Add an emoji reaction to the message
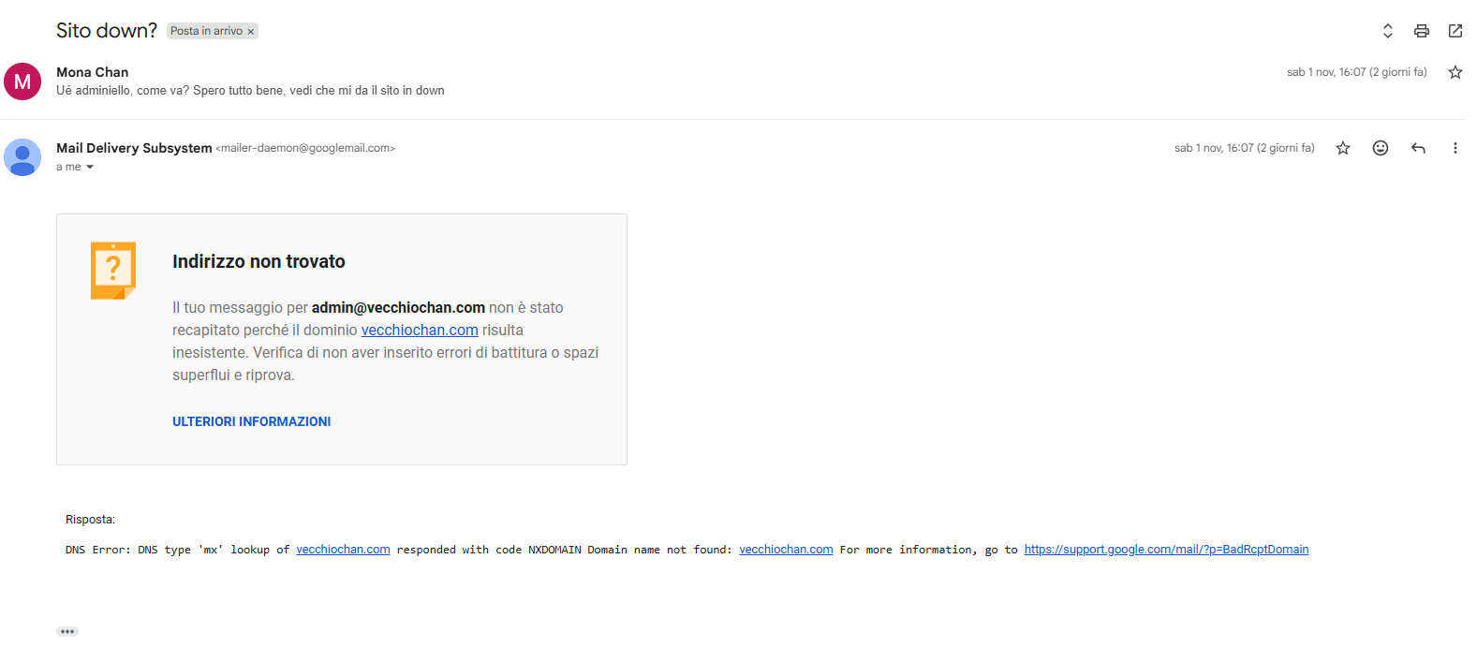The width and height of the screenshot is (1477, 647). click(1380, 148)
